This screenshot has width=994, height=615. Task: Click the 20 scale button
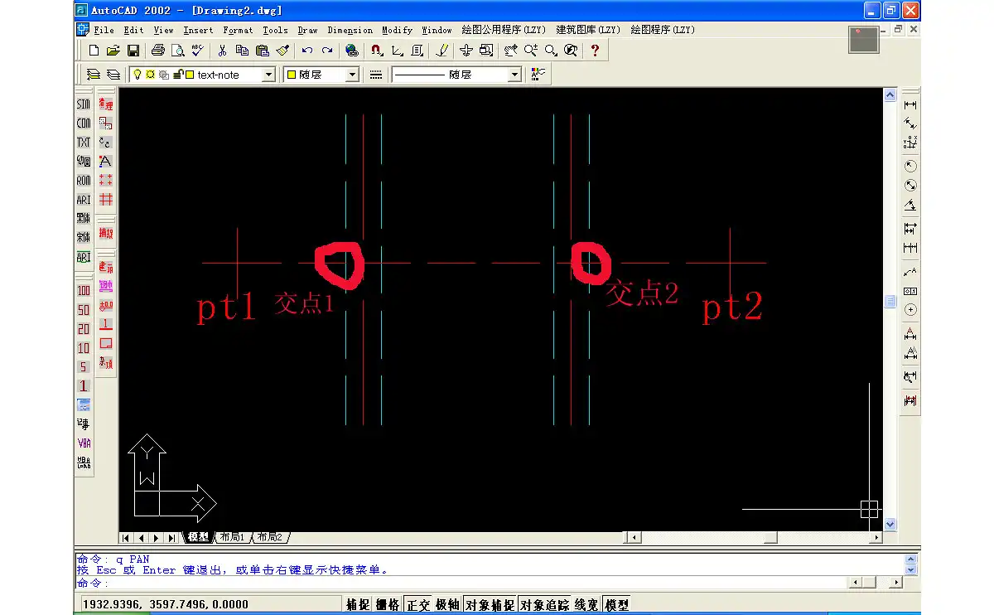pyautogui.click(x=84, y=329)
